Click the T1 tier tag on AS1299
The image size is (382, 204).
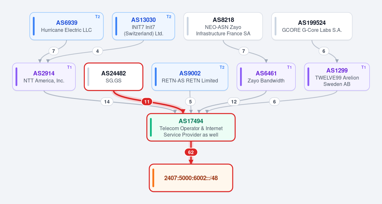point(364,67)
